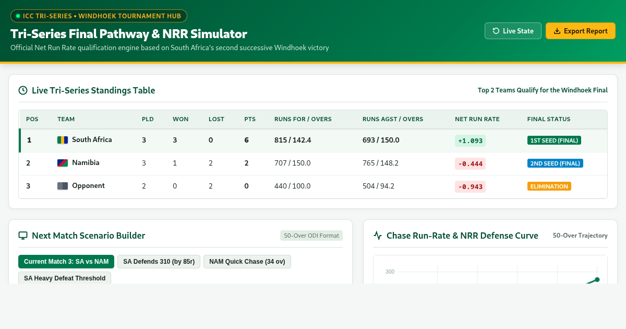Click the Tri-Series Final Pathway & NRR Simulator title

click(129, 34)
